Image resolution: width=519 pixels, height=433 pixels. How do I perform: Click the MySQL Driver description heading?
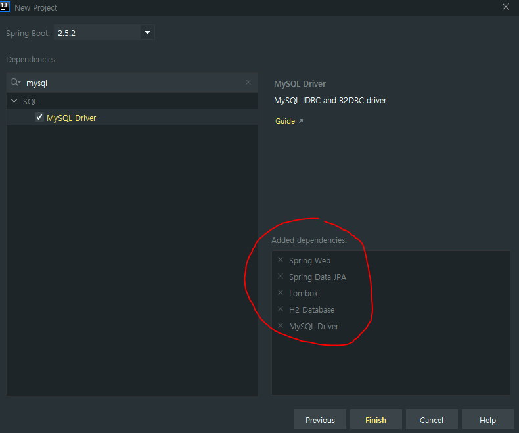coord(300,83)
